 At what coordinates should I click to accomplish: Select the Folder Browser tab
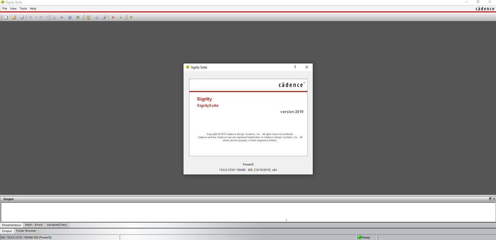pyautogui.click(x=26, y=231)
